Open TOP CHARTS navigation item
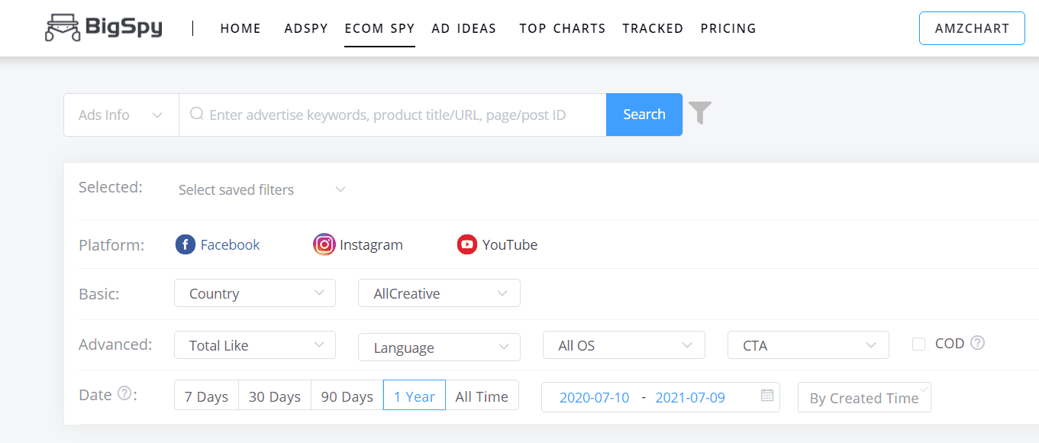1039x443 pixels. click(x=563, y=28)
